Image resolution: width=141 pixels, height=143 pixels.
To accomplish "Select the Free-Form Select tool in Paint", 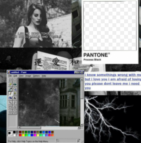I will click(10, 80).
